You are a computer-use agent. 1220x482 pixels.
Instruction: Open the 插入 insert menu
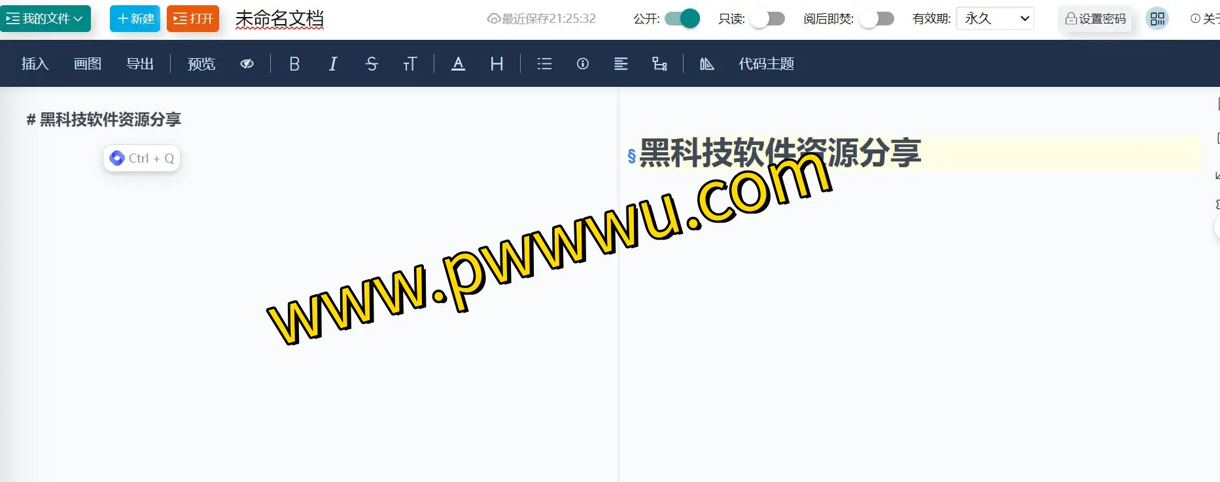(35, 64)
